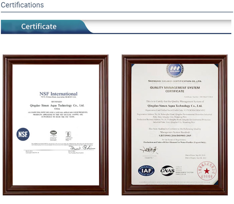Click the handwritten signature on Sailway certificate
This screenshot has height=204, width=234.
149,150
